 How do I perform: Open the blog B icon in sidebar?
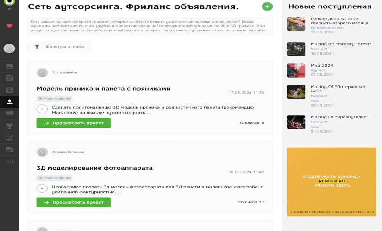(x=10, y=90)
